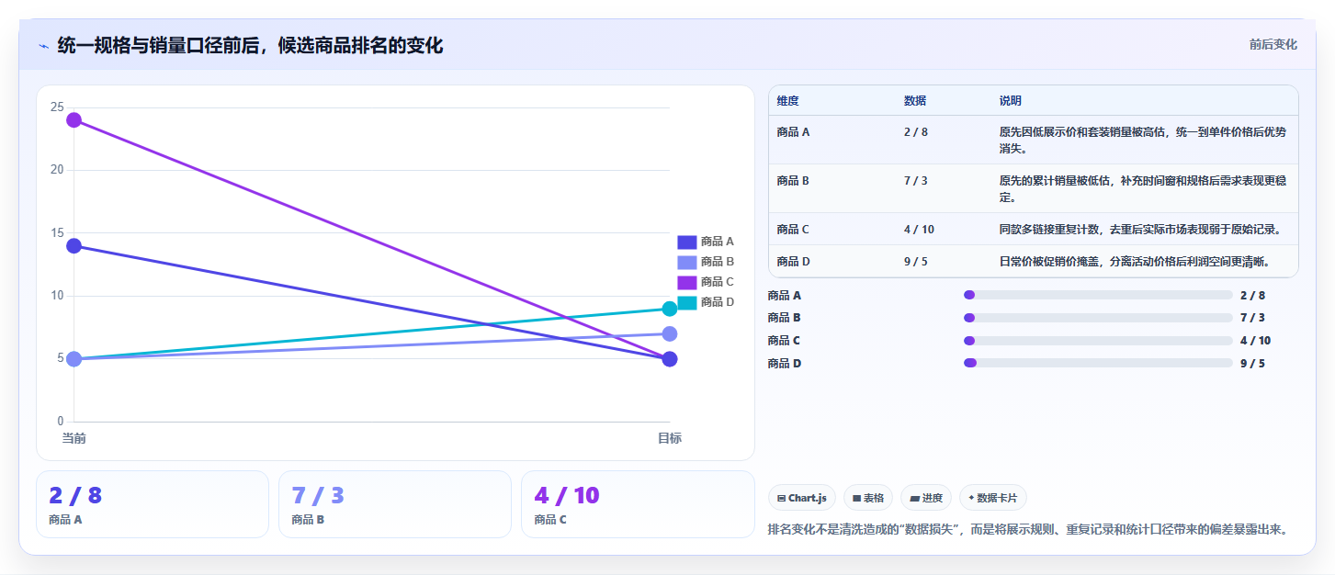
Task: Click the purple 商品 C point at 24
Action: point(74,120)
